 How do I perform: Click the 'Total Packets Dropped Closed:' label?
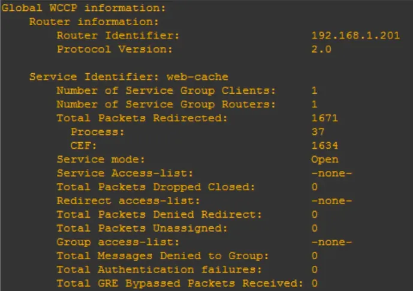(156, 187)
